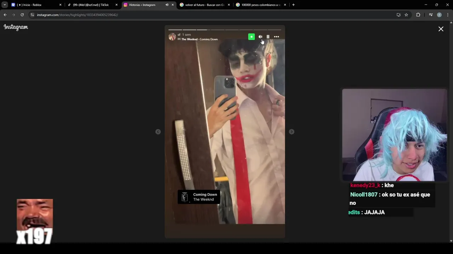The image size is (453, 254).
Task: Click the instagram.com address bar URL
Action: (x=78, y=15)
